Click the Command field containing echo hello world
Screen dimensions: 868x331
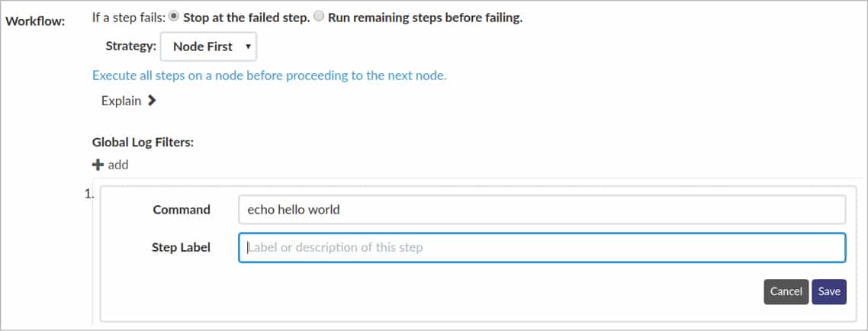pos(542,210)
